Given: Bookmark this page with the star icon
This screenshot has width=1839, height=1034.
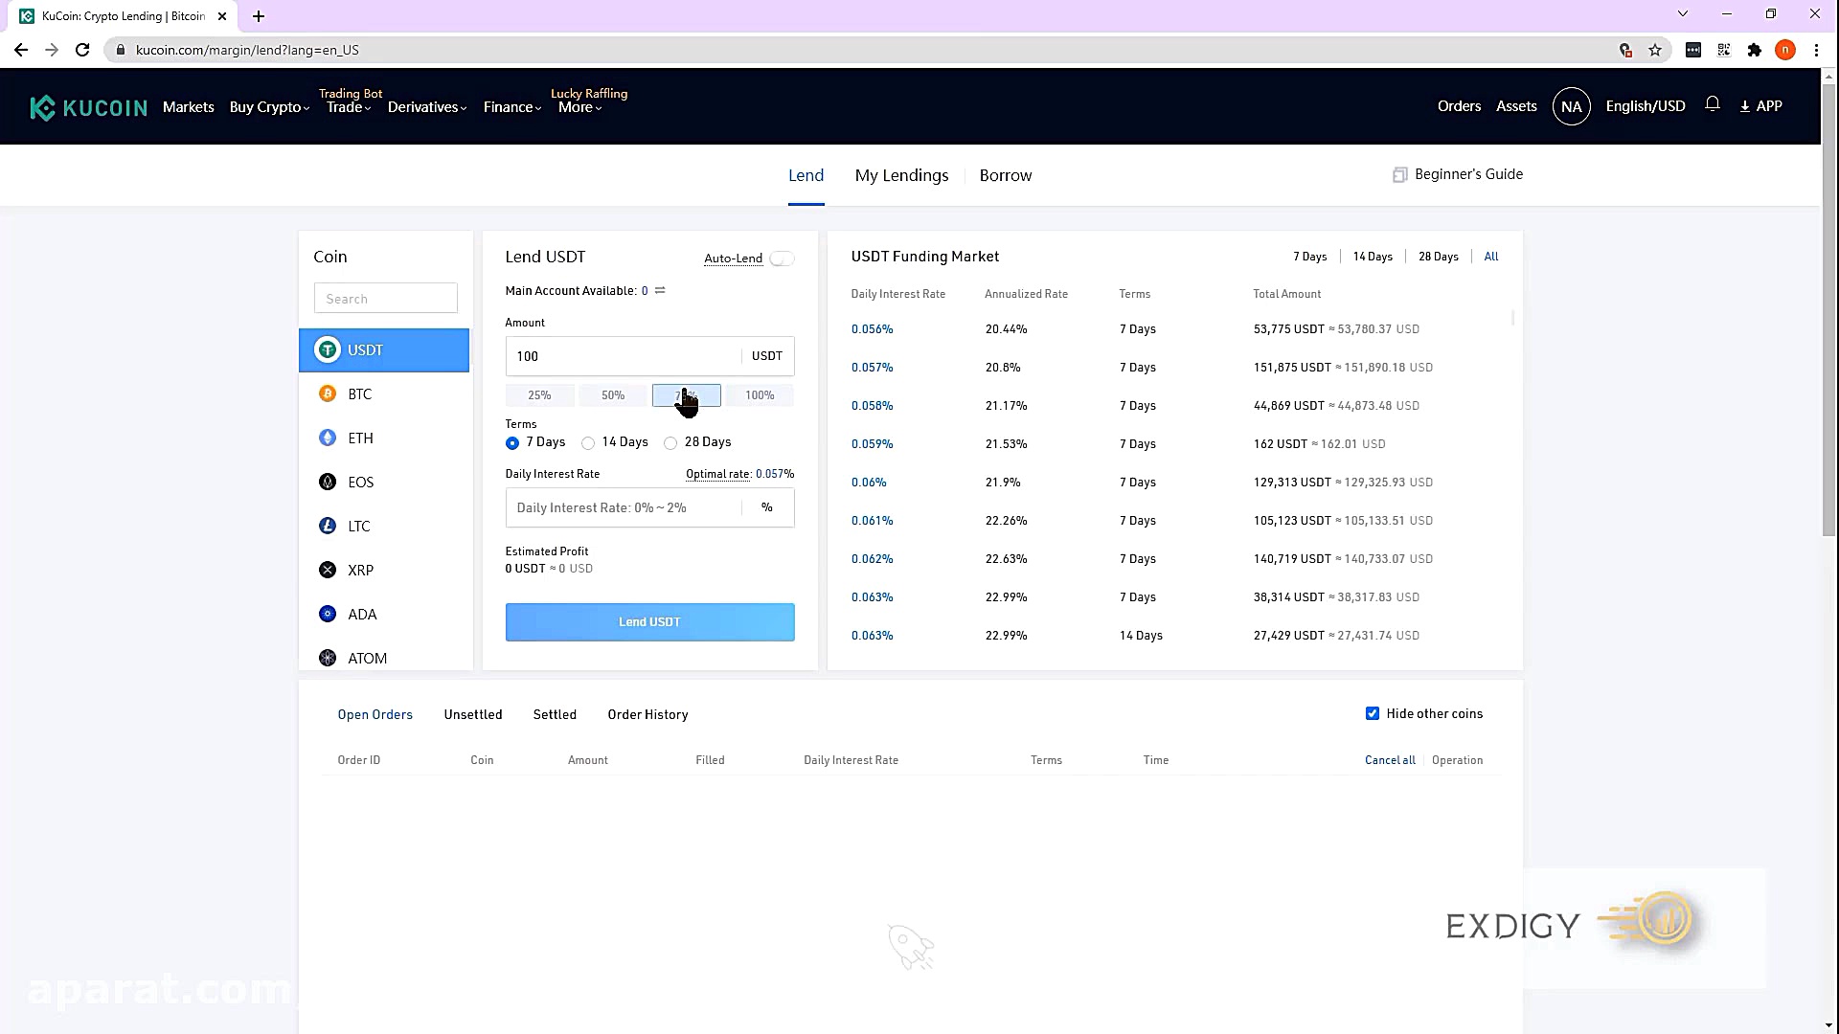Looking at the screenshot, I should pos(1655,50).
